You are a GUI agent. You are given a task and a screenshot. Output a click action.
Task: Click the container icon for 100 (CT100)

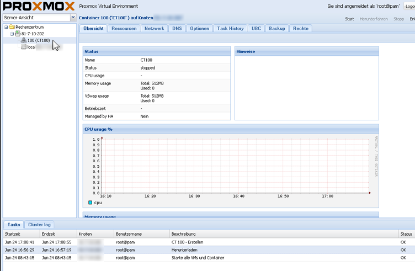(24, 40)
